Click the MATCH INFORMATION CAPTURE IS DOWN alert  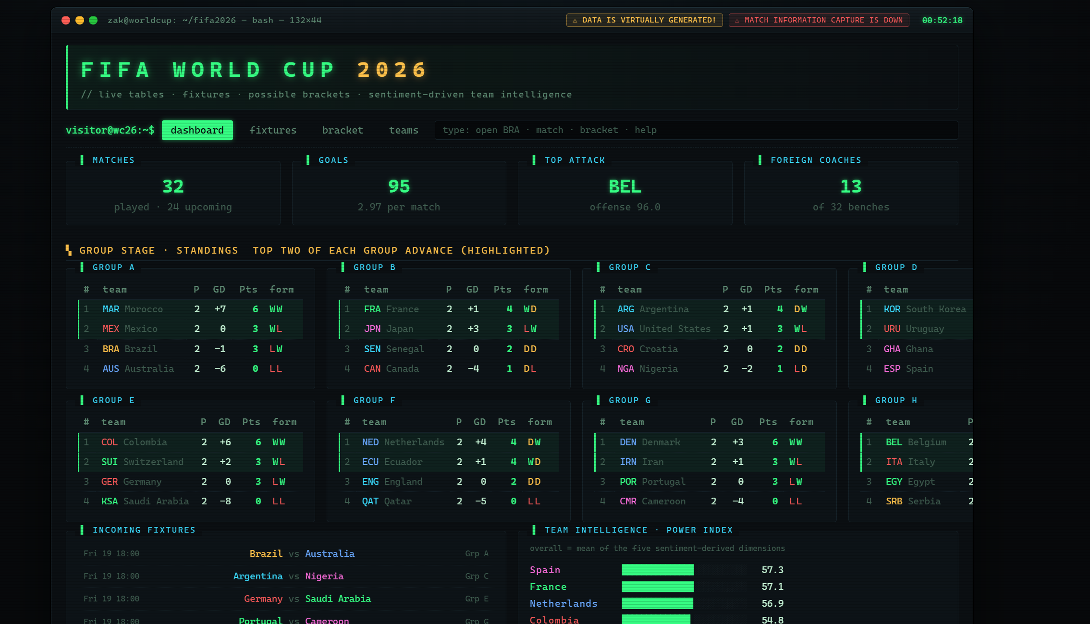coord(819,20)
